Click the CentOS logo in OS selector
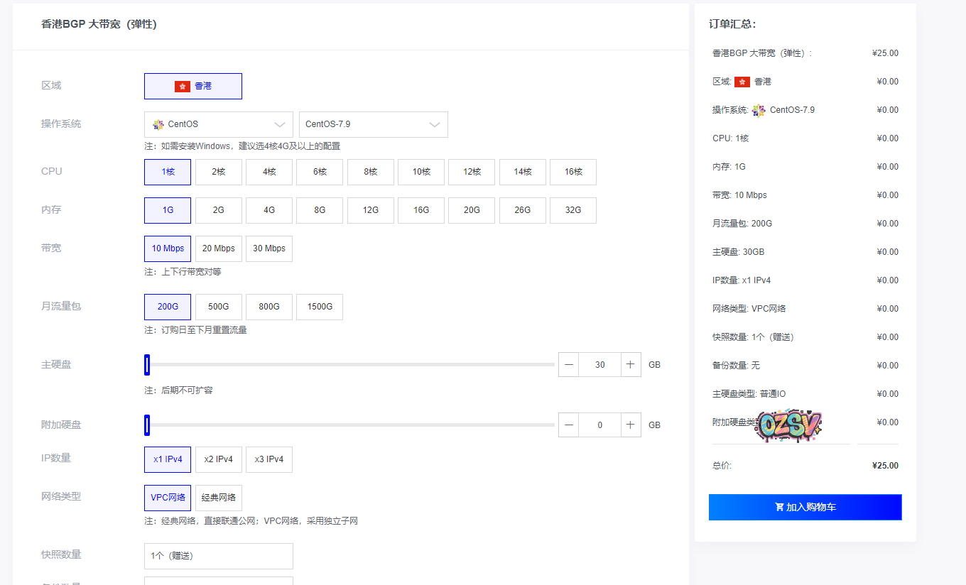This screenshot has width=966, height=585. (158, 124)
